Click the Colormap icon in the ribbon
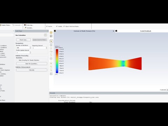 pyautogui.click(x=25, y=25)
